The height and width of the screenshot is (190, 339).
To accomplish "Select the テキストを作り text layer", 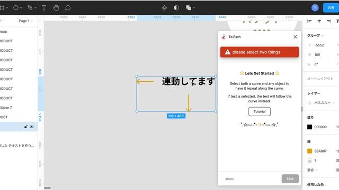I will (19, 146).
